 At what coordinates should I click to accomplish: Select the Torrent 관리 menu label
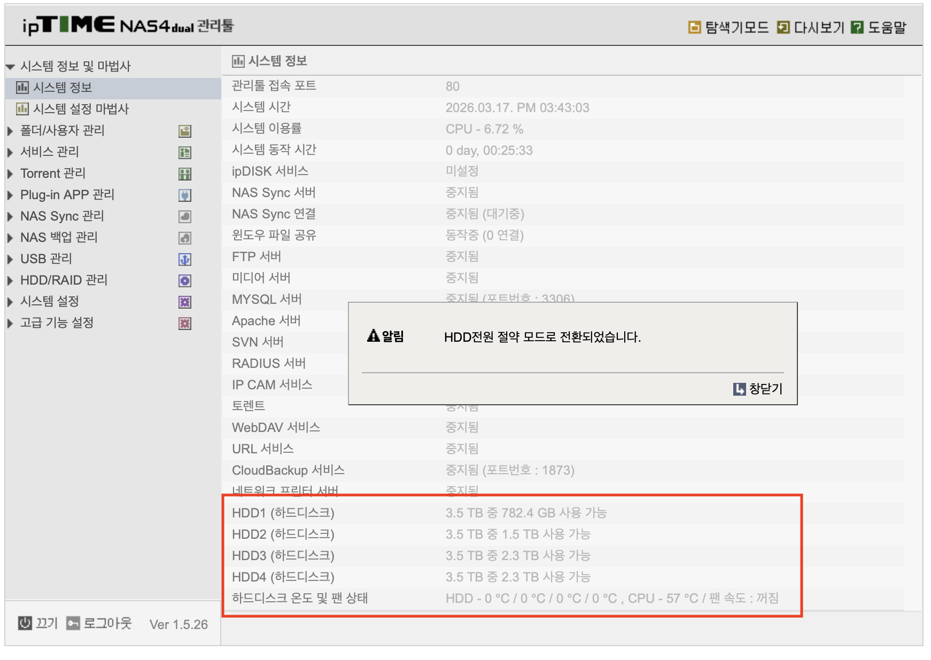pyautogui.click(x=53, y=173)
